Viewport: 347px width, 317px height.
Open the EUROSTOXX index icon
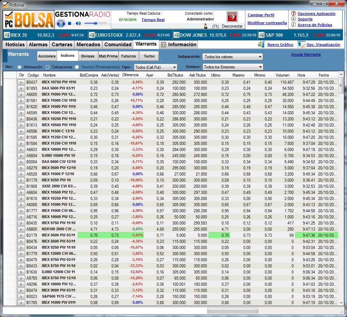point(92,35)
